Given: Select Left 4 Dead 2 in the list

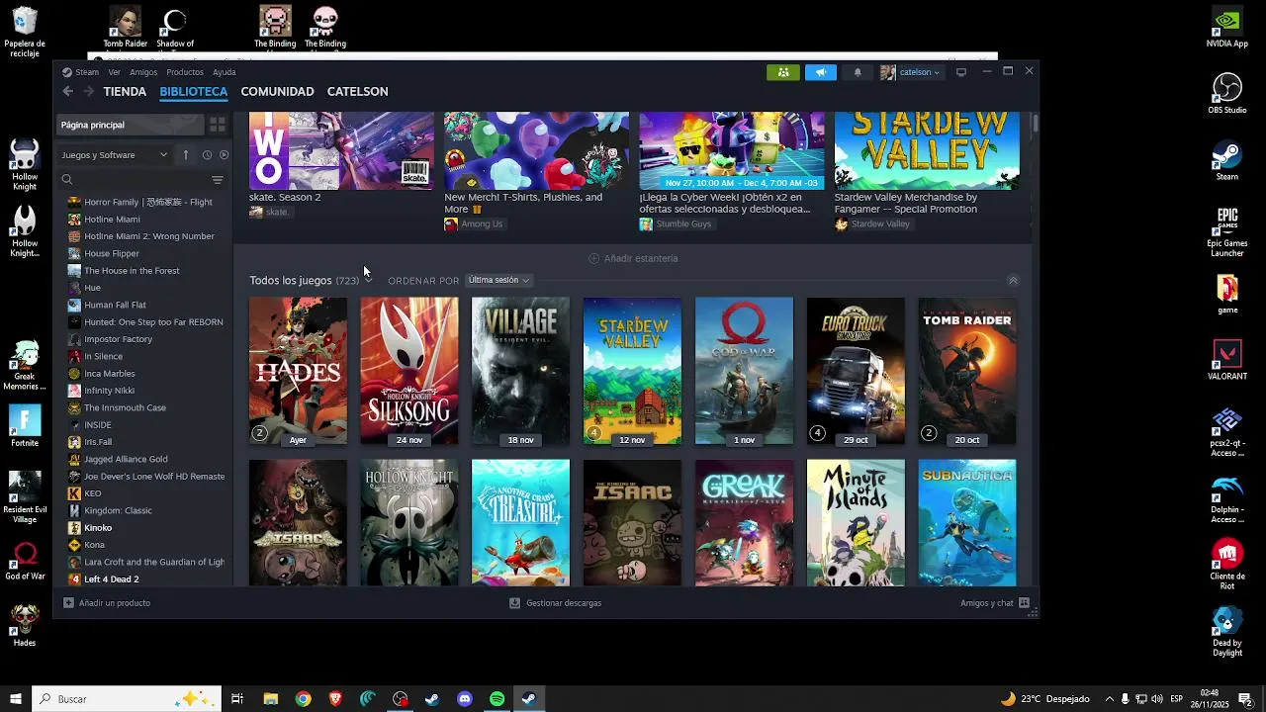Looking at the screenshot, I should tap(112, 578).
